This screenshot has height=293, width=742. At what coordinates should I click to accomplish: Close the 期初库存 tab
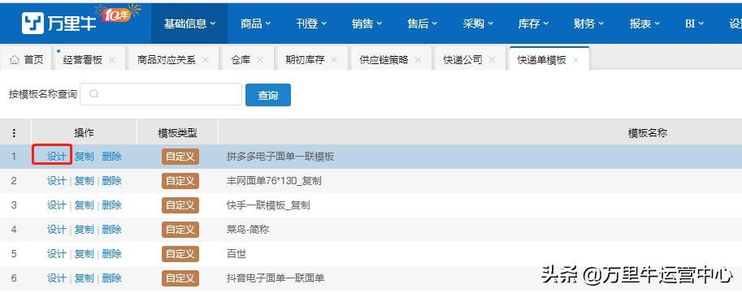tap(334, 59)
